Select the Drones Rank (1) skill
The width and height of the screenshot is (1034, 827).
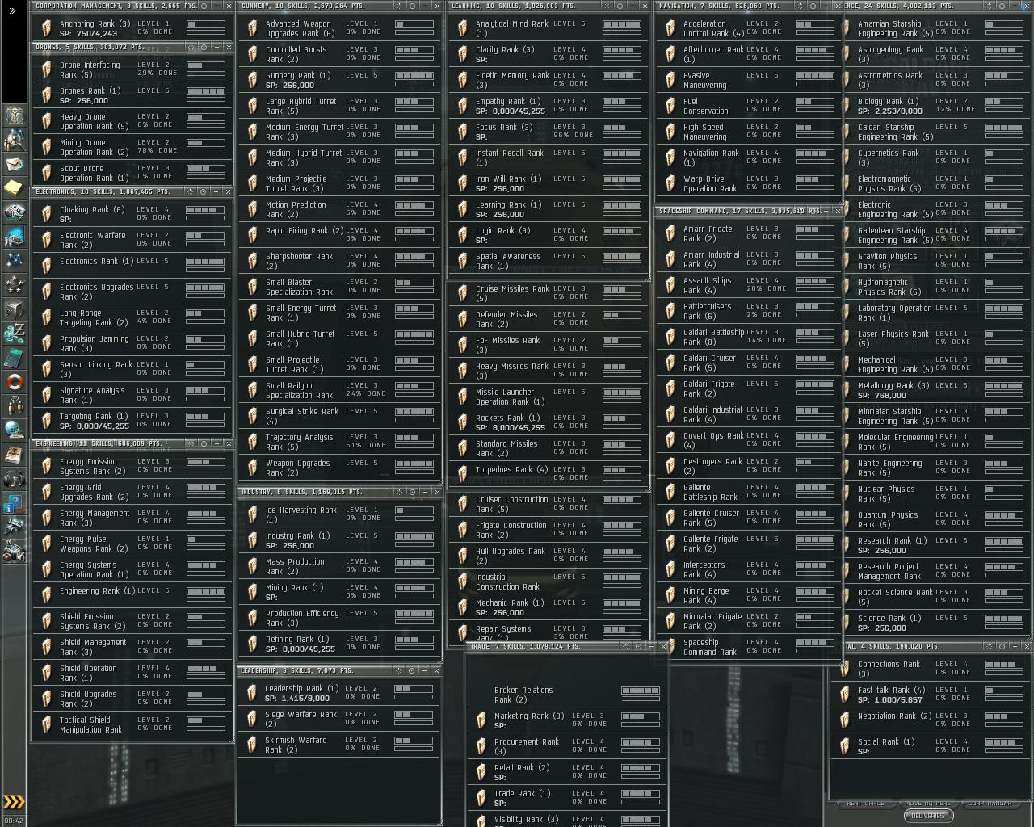133,95
